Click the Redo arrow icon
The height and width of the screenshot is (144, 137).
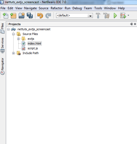tap(48, 16)
